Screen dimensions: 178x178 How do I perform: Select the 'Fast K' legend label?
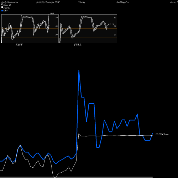pos(7,8)
